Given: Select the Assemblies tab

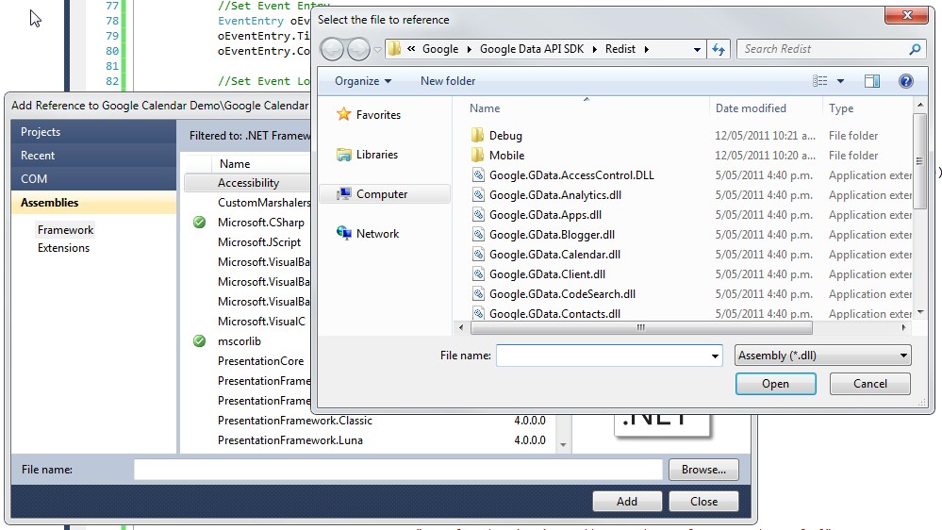Looking at the screenshot, I should (93, 203).
